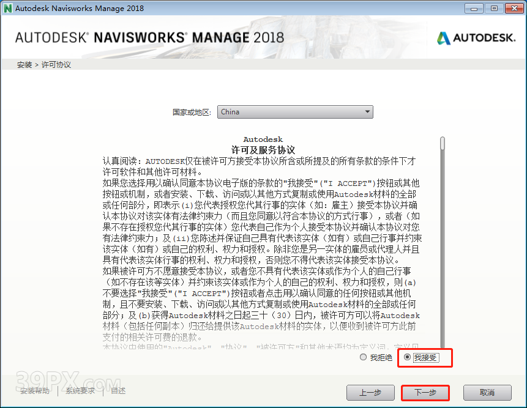527x408 pixels.
Task: Close the Navisworks Manage 2018 installer
Action: [x=512, y=8]
